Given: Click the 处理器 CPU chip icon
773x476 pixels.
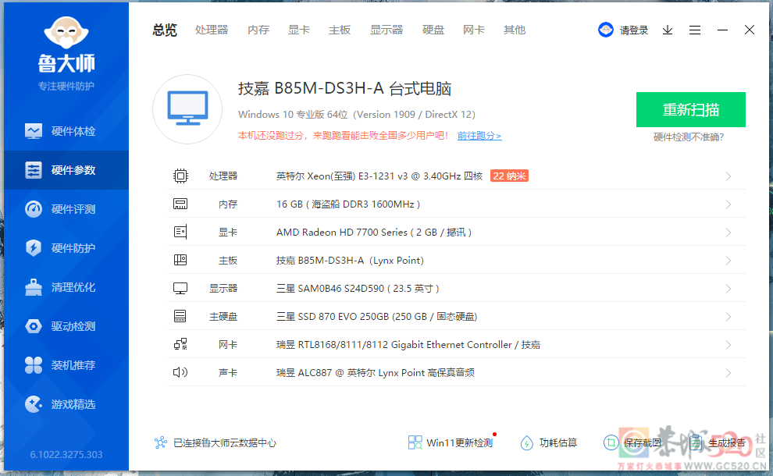Looking at the screenshot, I should pyautogui.click(x=180, y=176).
